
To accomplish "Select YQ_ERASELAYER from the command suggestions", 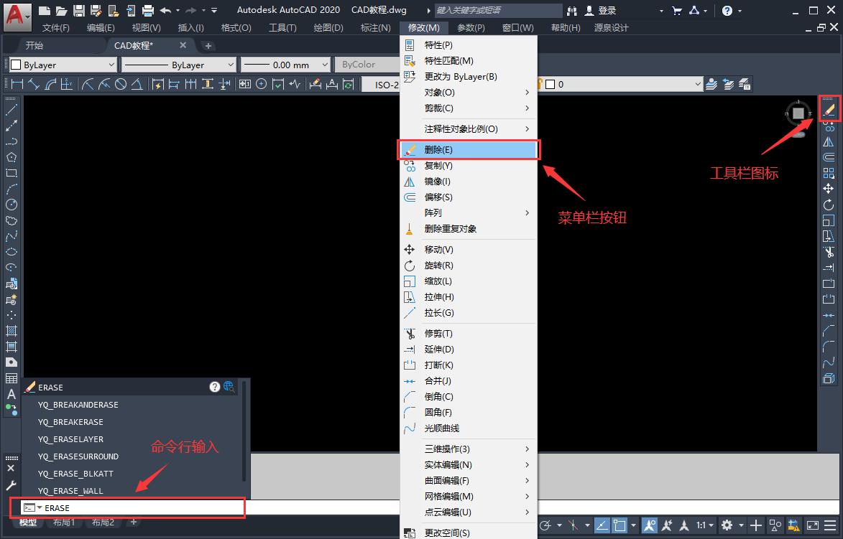I will pyautogui.click(x=70, y=439).
